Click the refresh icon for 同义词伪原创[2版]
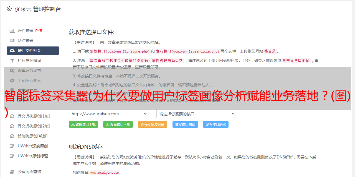This screenshot has width=355, height=177. pyautogui.click(x=12, y=126)
